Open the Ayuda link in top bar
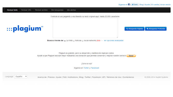173x97 pixels. 147,4
